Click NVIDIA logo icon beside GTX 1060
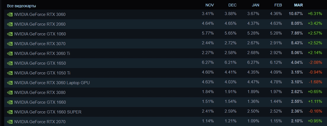Viewport: 327px width, 126px height. pyautogui.click(x=10, y=34)
